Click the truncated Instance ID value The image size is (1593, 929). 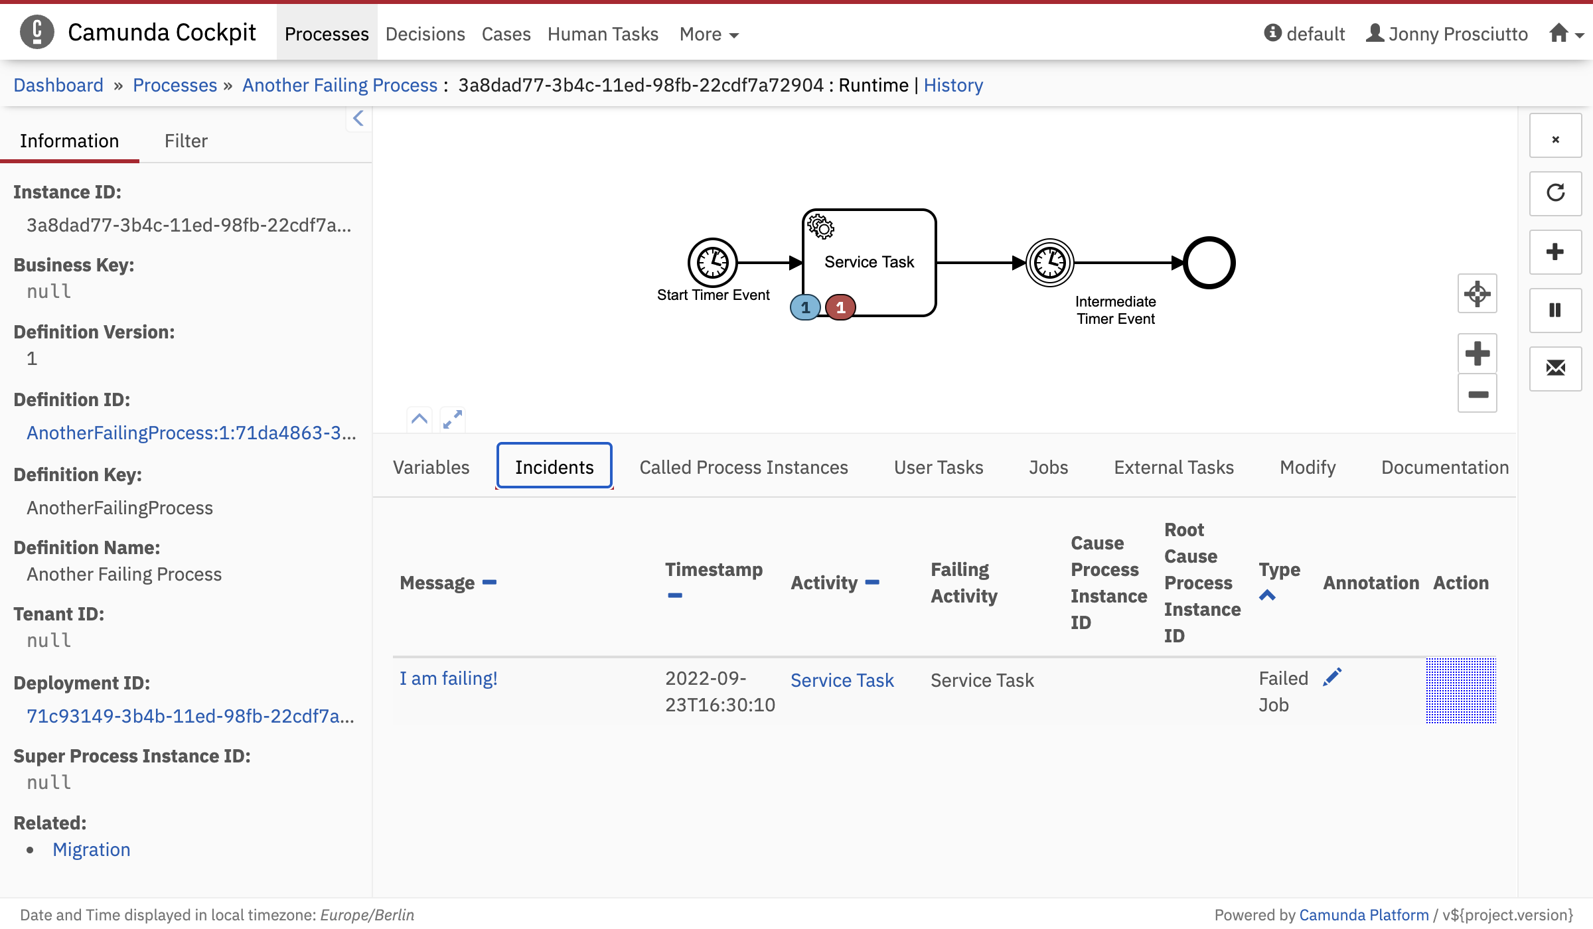coord(189,225)
